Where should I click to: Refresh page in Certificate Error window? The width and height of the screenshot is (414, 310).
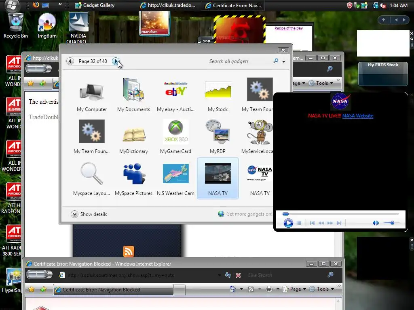(228, 275)
